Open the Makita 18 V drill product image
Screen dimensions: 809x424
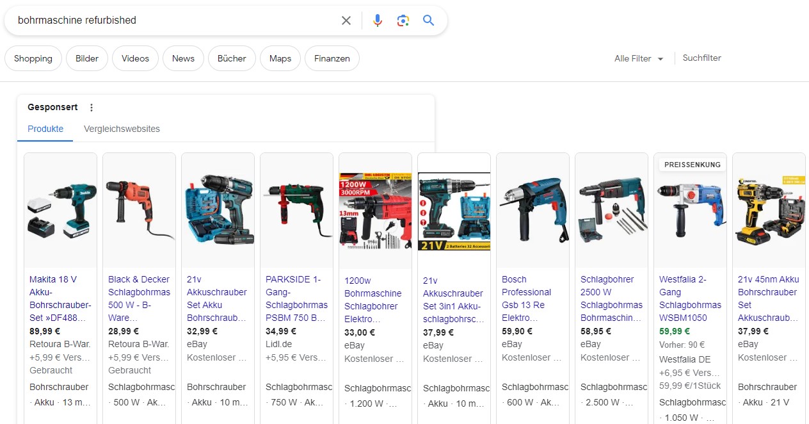tap(60, 210)
